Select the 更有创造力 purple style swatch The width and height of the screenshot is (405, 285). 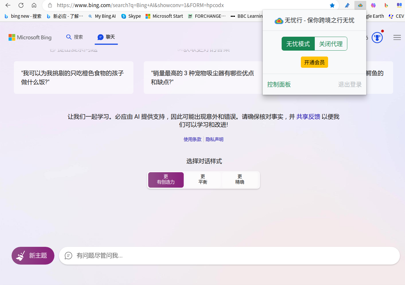[166, 180]
